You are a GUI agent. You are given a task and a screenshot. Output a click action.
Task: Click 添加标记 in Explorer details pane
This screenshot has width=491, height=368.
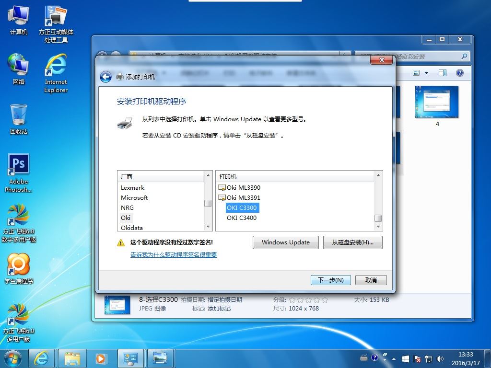pyautogui.click(x=219, y=308)
